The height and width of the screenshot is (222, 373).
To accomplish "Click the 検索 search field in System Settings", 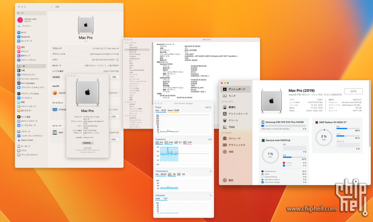I will (31, 13).
